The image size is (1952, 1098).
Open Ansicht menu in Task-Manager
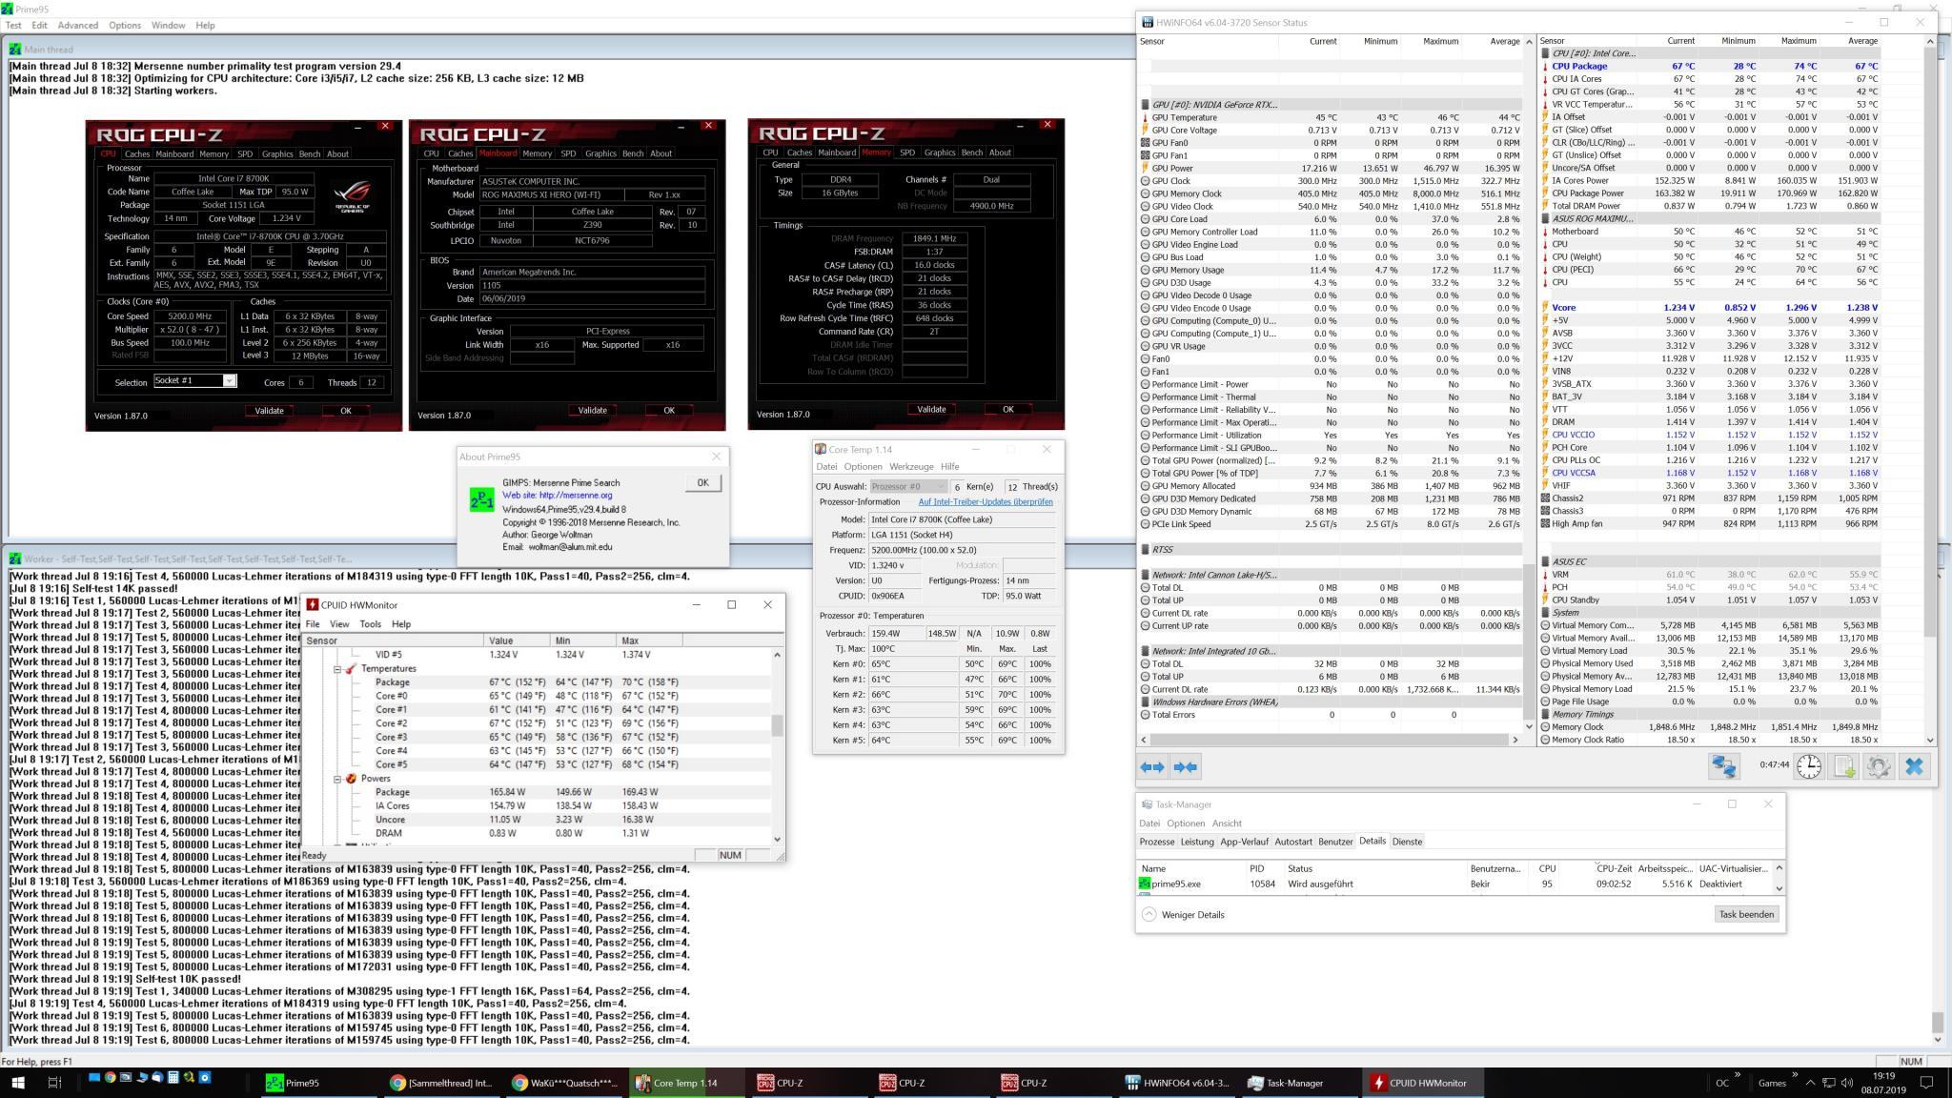(x=1227, y=823)
